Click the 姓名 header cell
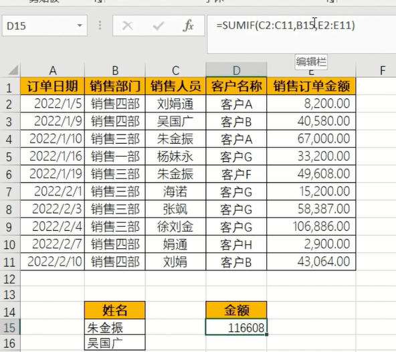 click(115, 310)
